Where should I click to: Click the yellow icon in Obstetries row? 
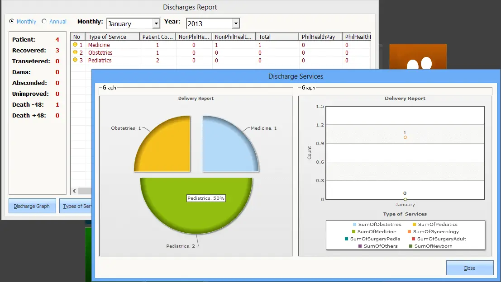[75, 52]
